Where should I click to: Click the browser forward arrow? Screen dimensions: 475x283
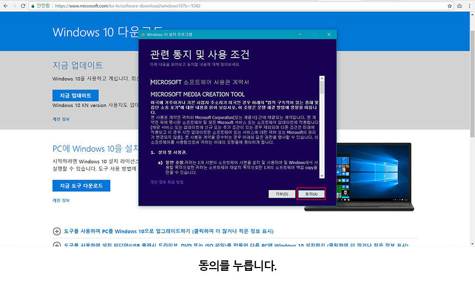pos(14,6)
